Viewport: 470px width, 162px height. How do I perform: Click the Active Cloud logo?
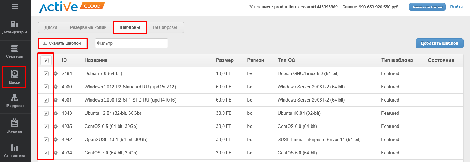[x=72, y=7]
